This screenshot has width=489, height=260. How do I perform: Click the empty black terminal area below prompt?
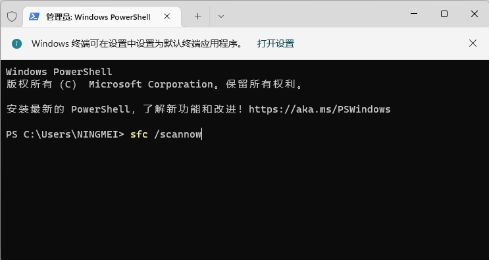pos(245,199)
